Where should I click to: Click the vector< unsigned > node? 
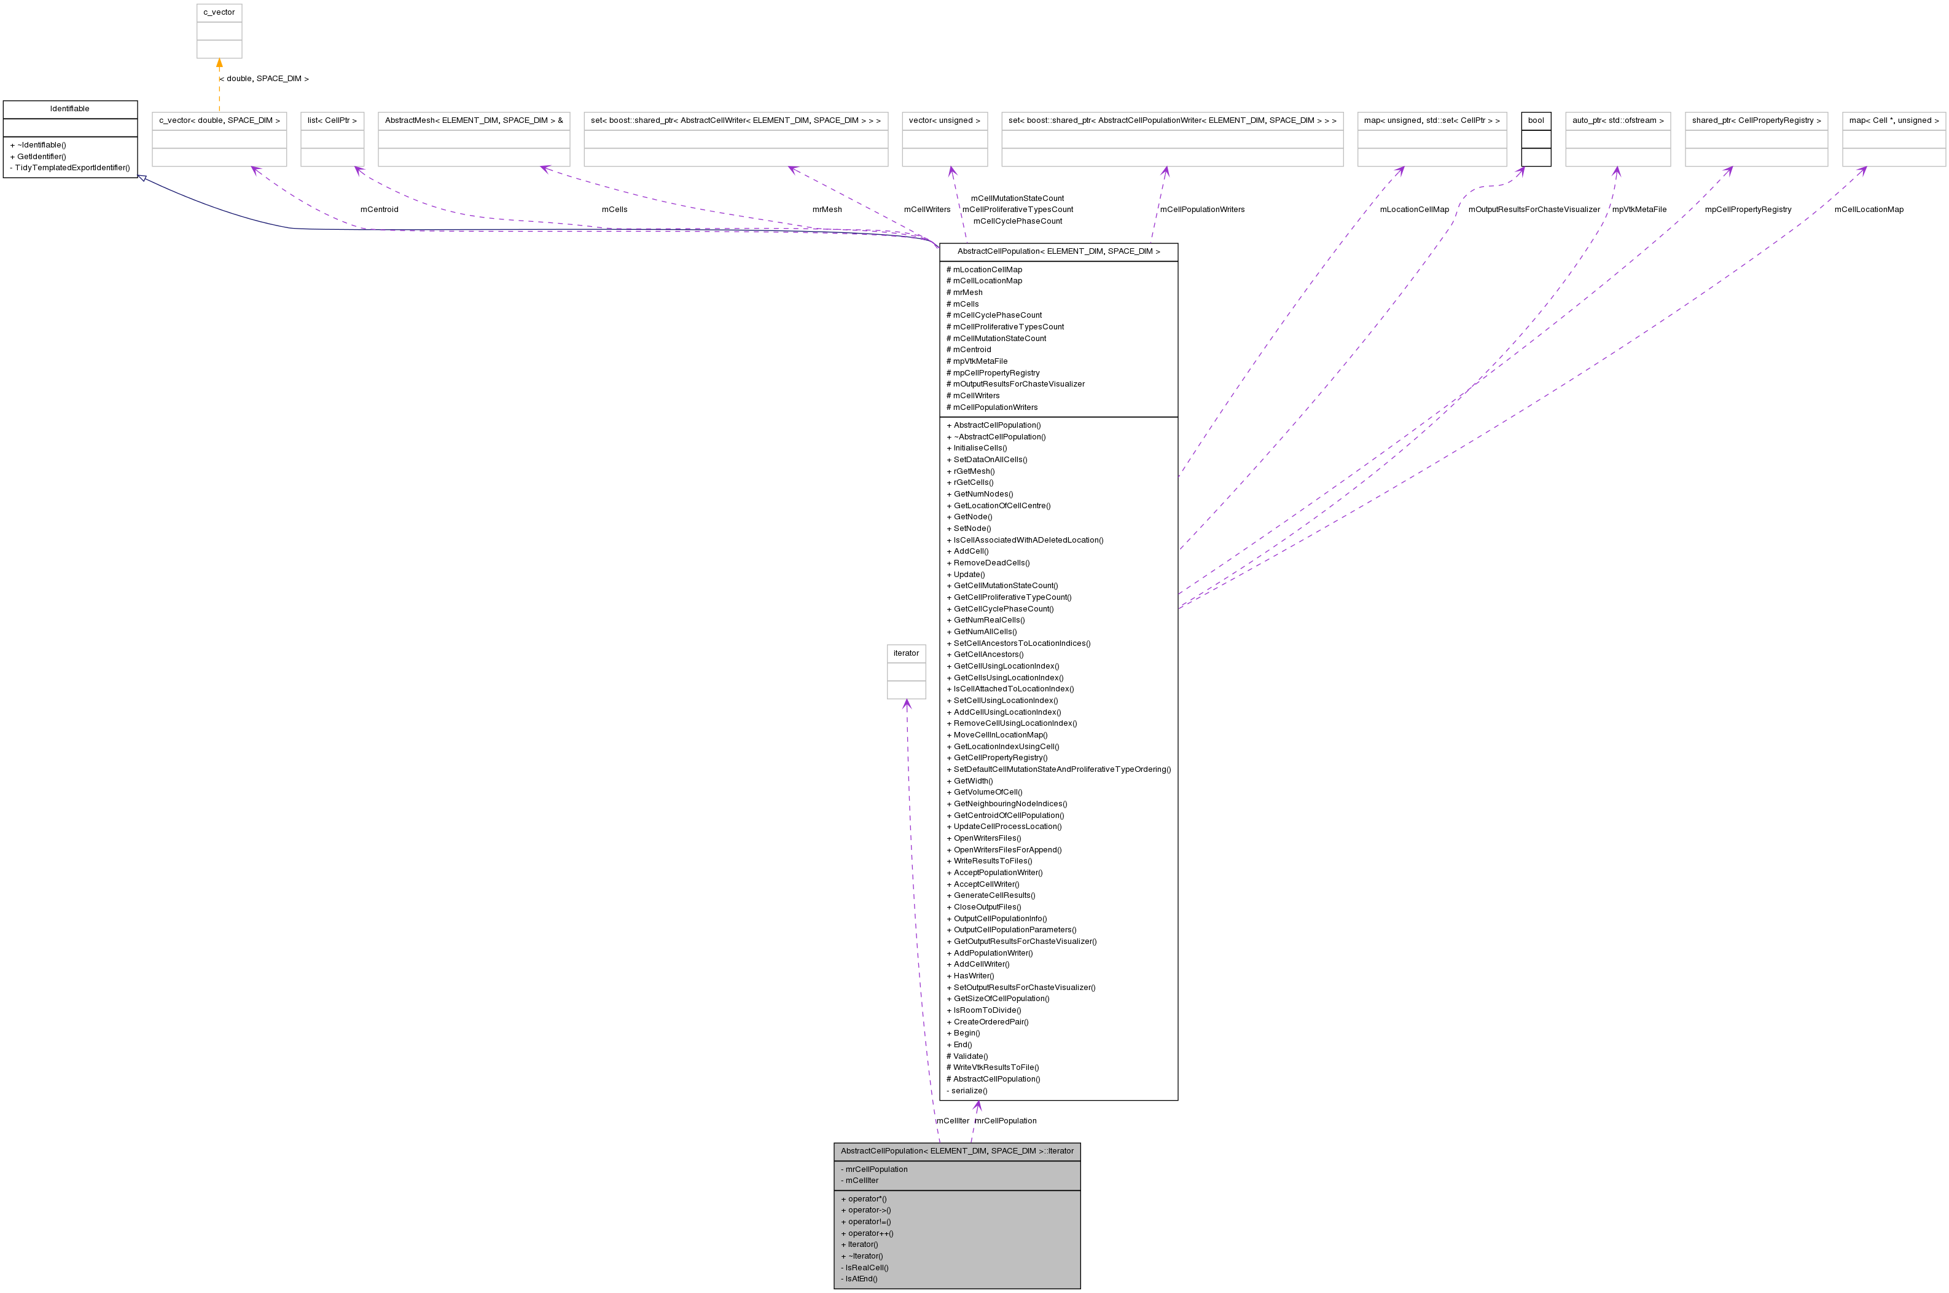coord(946,120)
